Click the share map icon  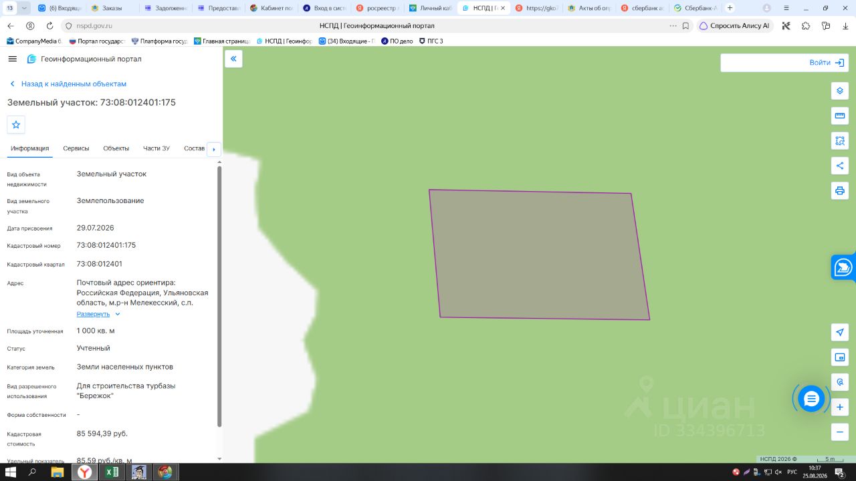[840, 166]
